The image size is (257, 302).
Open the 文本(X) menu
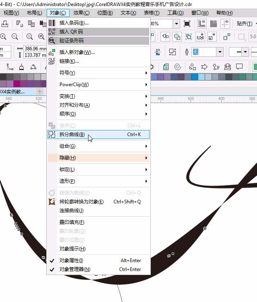coord(128,13)
